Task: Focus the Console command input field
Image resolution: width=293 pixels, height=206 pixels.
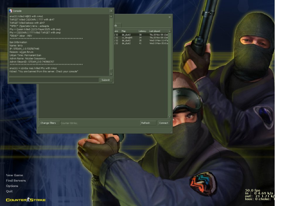Action: point(54,80)
